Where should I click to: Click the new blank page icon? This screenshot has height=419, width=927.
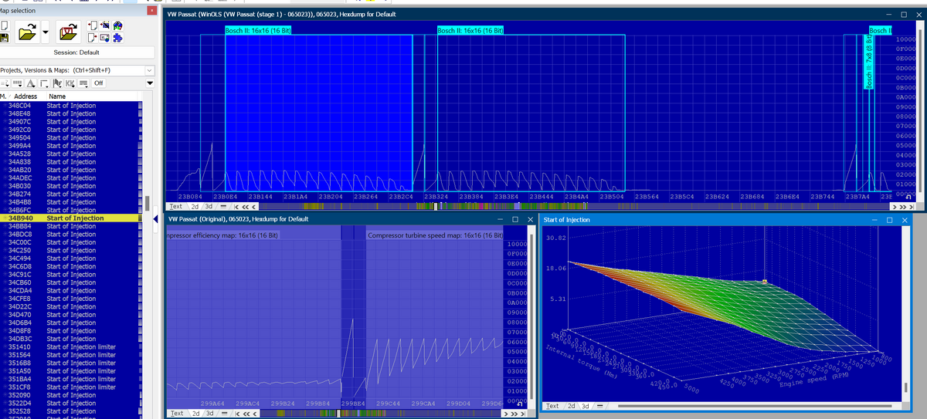pos(5,25)
